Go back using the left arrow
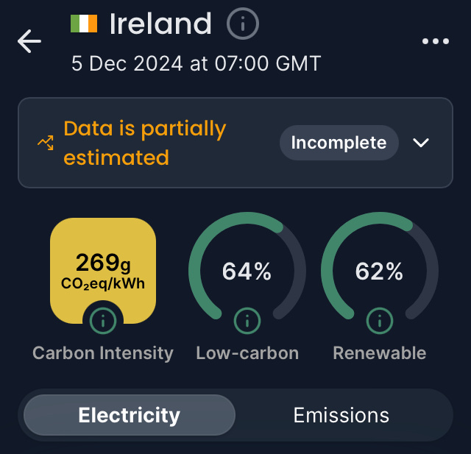The width and height of the screenshot is (471, 454). click(x=29, y=41)
